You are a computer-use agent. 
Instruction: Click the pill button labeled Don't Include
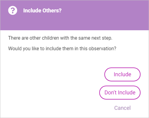[120, 93]
